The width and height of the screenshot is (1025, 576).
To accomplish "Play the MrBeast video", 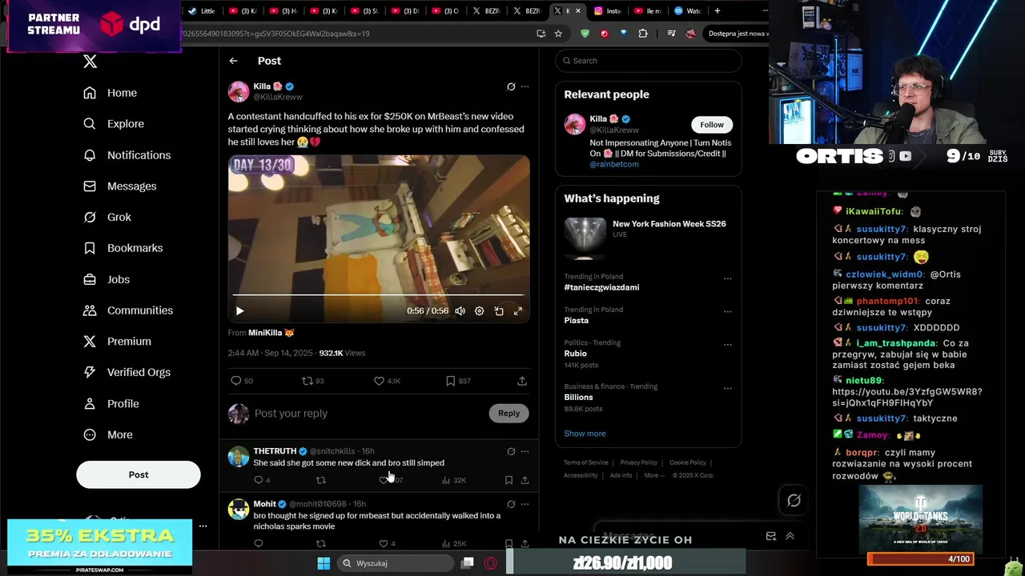I will [x=239, y=311].
